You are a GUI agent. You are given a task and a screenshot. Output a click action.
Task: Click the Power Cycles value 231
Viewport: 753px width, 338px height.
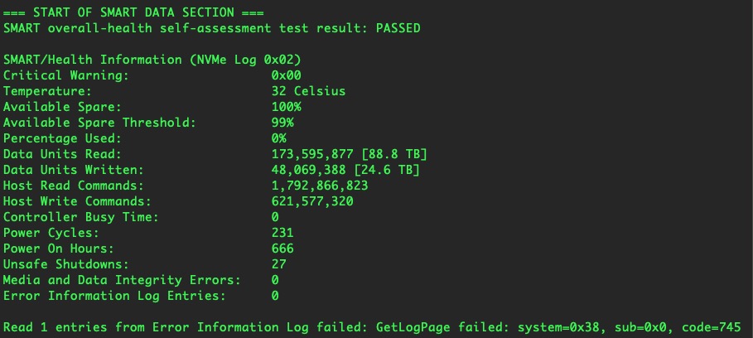pyautogui.click(x=282, y=233)
